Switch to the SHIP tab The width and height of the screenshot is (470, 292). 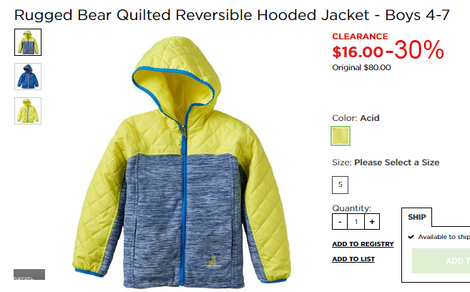point(417,217)
